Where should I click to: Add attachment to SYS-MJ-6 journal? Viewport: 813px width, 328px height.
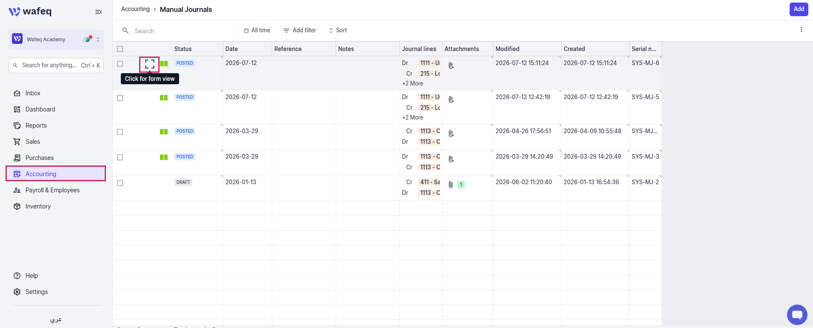tap(451, 66)
